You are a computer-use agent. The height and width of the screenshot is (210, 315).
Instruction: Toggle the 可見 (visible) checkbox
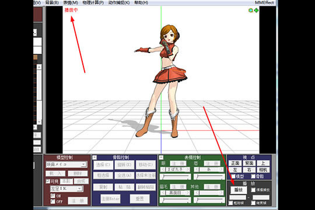pyautogui.click(x=48, y=181)
